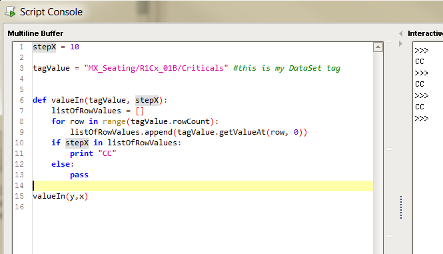This screenshot has height=254, width=443.
Task: Click the Interactive panel title
Action: pyautogui.click(x=425, y=33)
